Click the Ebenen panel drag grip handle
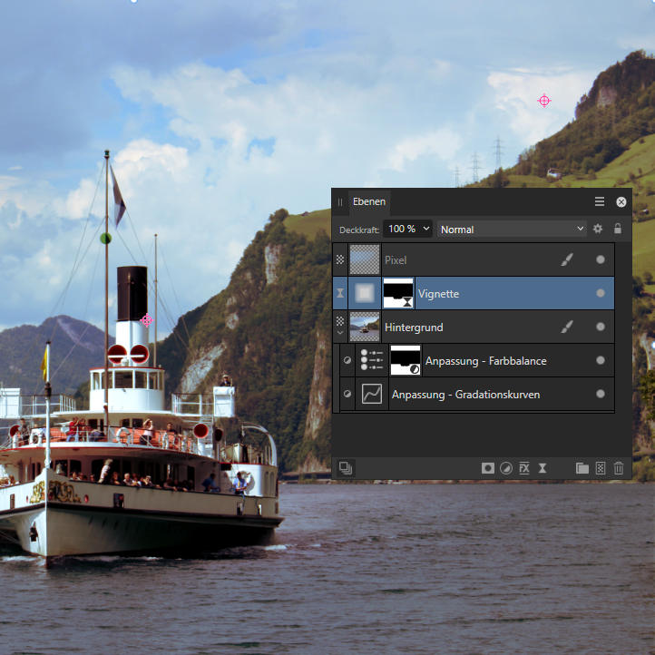 [x=340, y=202]
